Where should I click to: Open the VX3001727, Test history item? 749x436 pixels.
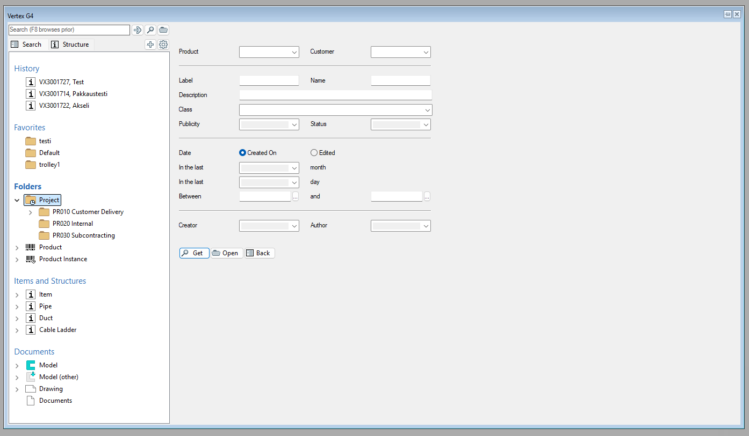[61, 82]
